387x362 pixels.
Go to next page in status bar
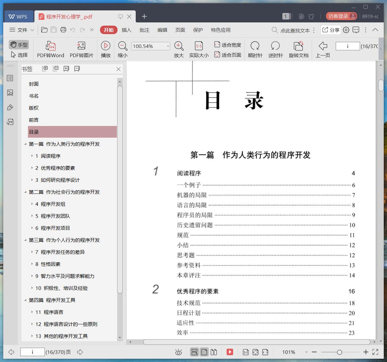point(80,352)
